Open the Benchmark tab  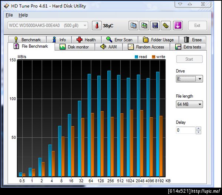pyautogui.click(x=27, y=40)
